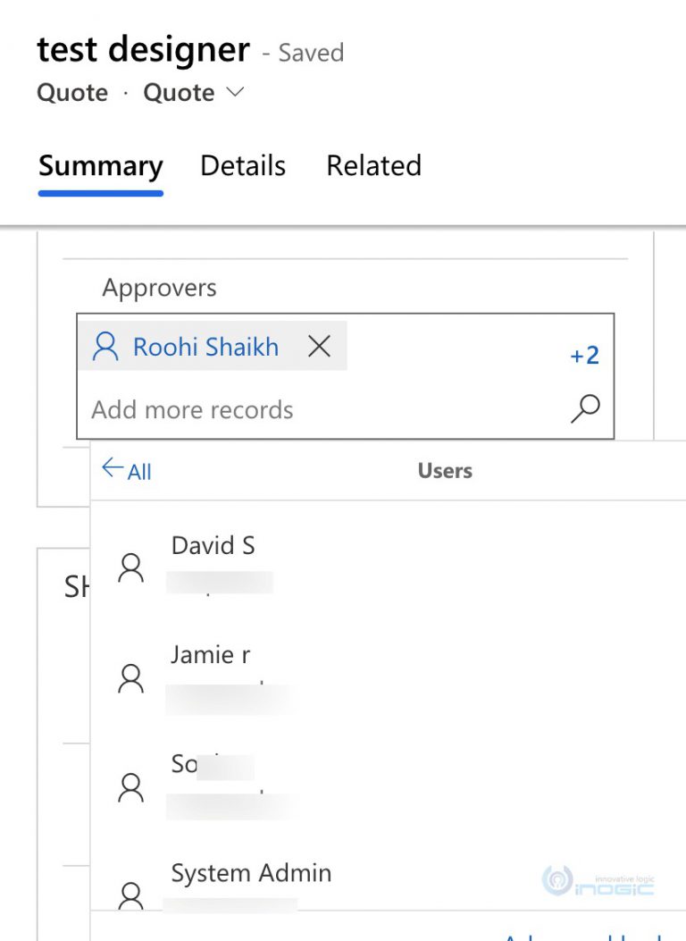Screen dimensions: 686x941
Task: Switch to the Details tab
Action: click(x=242, y=166)
